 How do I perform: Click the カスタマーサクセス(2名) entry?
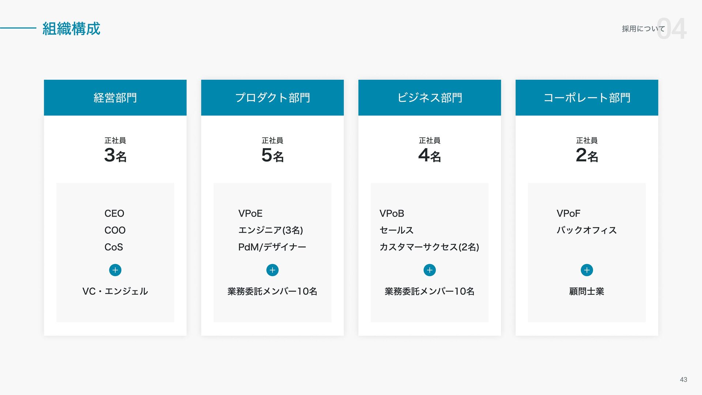429,247
